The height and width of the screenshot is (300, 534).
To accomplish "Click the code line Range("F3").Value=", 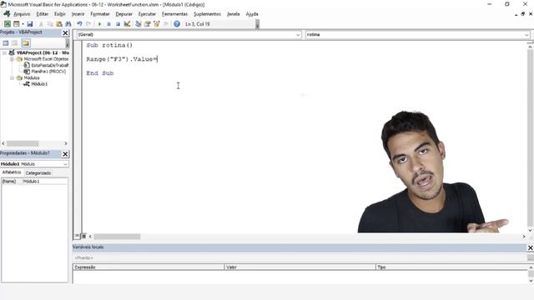I will [x=122, y=59].
